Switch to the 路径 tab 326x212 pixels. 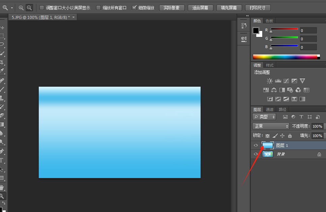(282, 110)
